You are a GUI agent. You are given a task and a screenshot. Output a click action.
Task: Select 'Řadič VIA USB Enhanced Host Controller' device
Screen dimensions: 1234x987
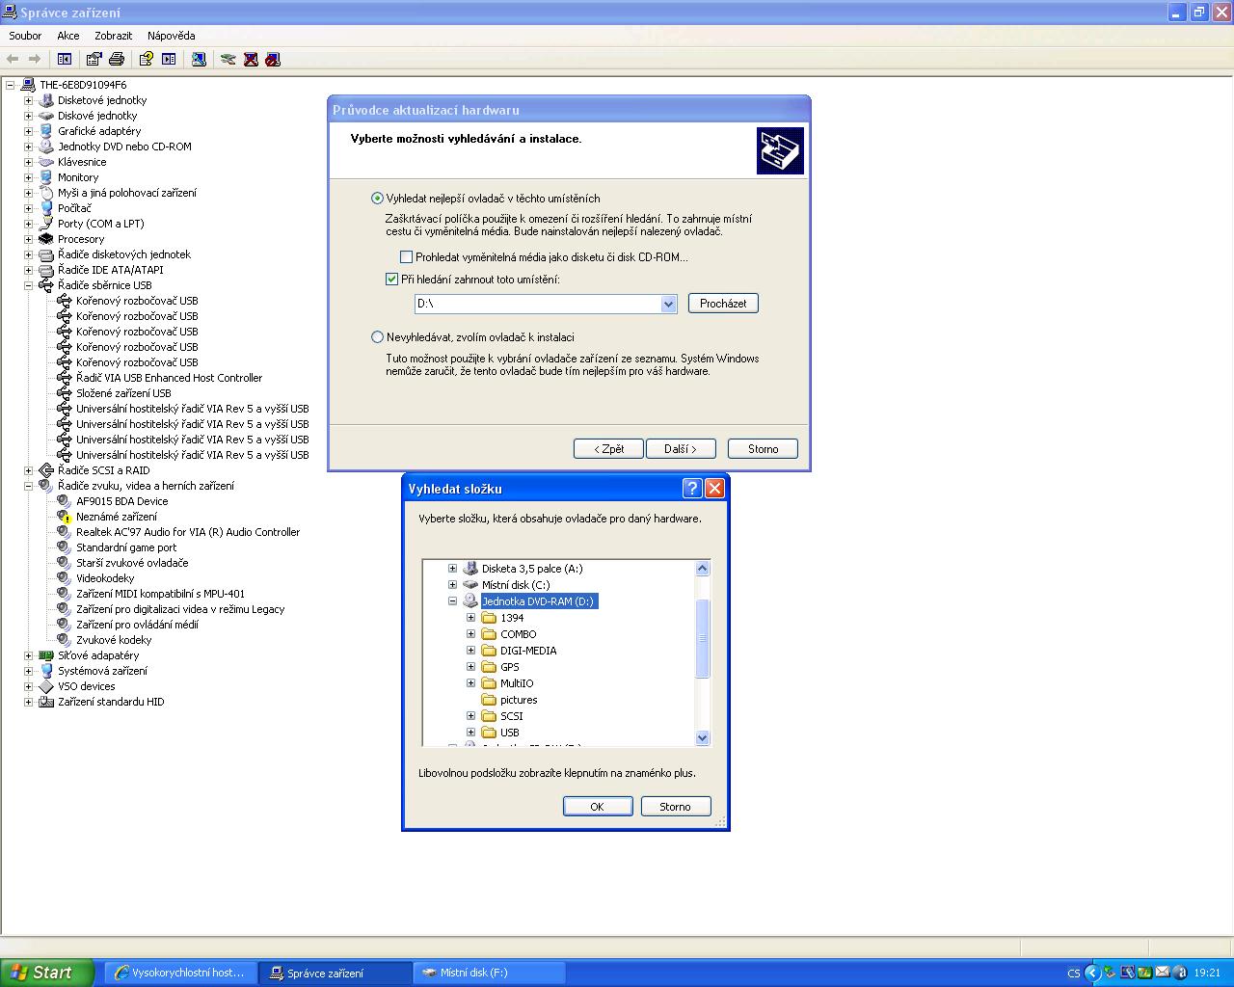coord(169,378)
